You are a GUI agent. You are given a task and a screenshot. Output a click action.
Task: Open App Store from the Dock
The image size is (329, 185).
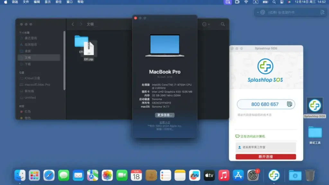pos(238,175)
